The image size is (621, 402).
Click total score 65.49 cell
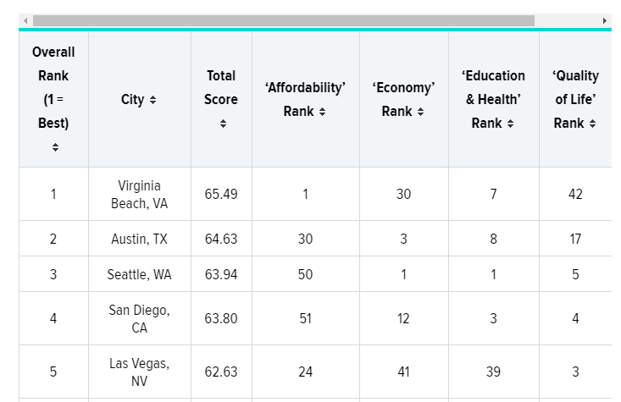point(221,194)
